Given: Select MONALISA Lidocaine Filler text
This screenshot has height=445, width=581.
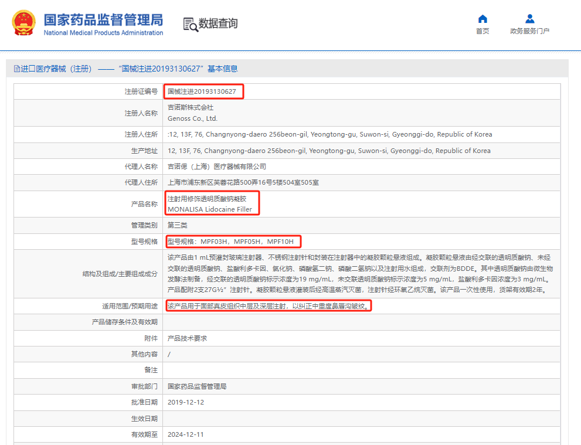Looking at the screenshot, I should 210,209.
